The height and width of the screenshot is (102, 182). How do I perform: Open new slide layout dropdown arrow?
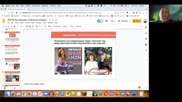pos(6,26)
